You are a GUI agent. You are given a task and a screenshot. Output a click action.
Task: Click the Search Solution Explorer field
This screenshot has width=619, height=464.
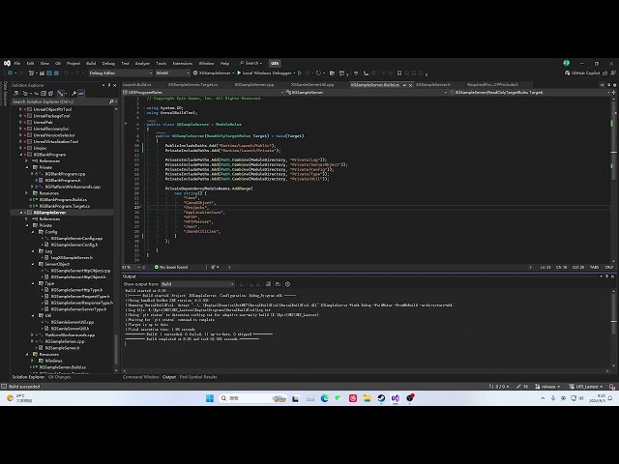point(59,101)
